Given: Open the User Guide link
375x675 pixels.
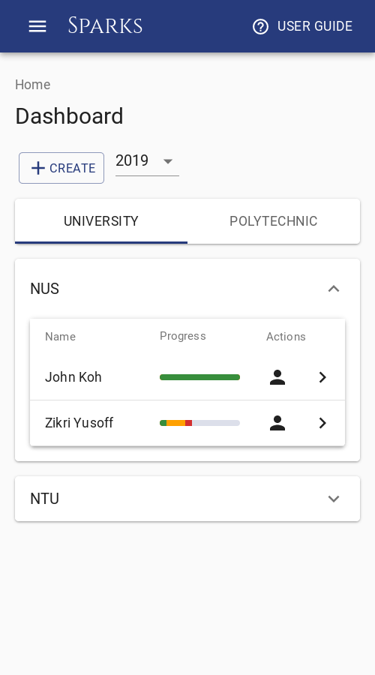Looking at the screenshot, I should coord(302,26).
